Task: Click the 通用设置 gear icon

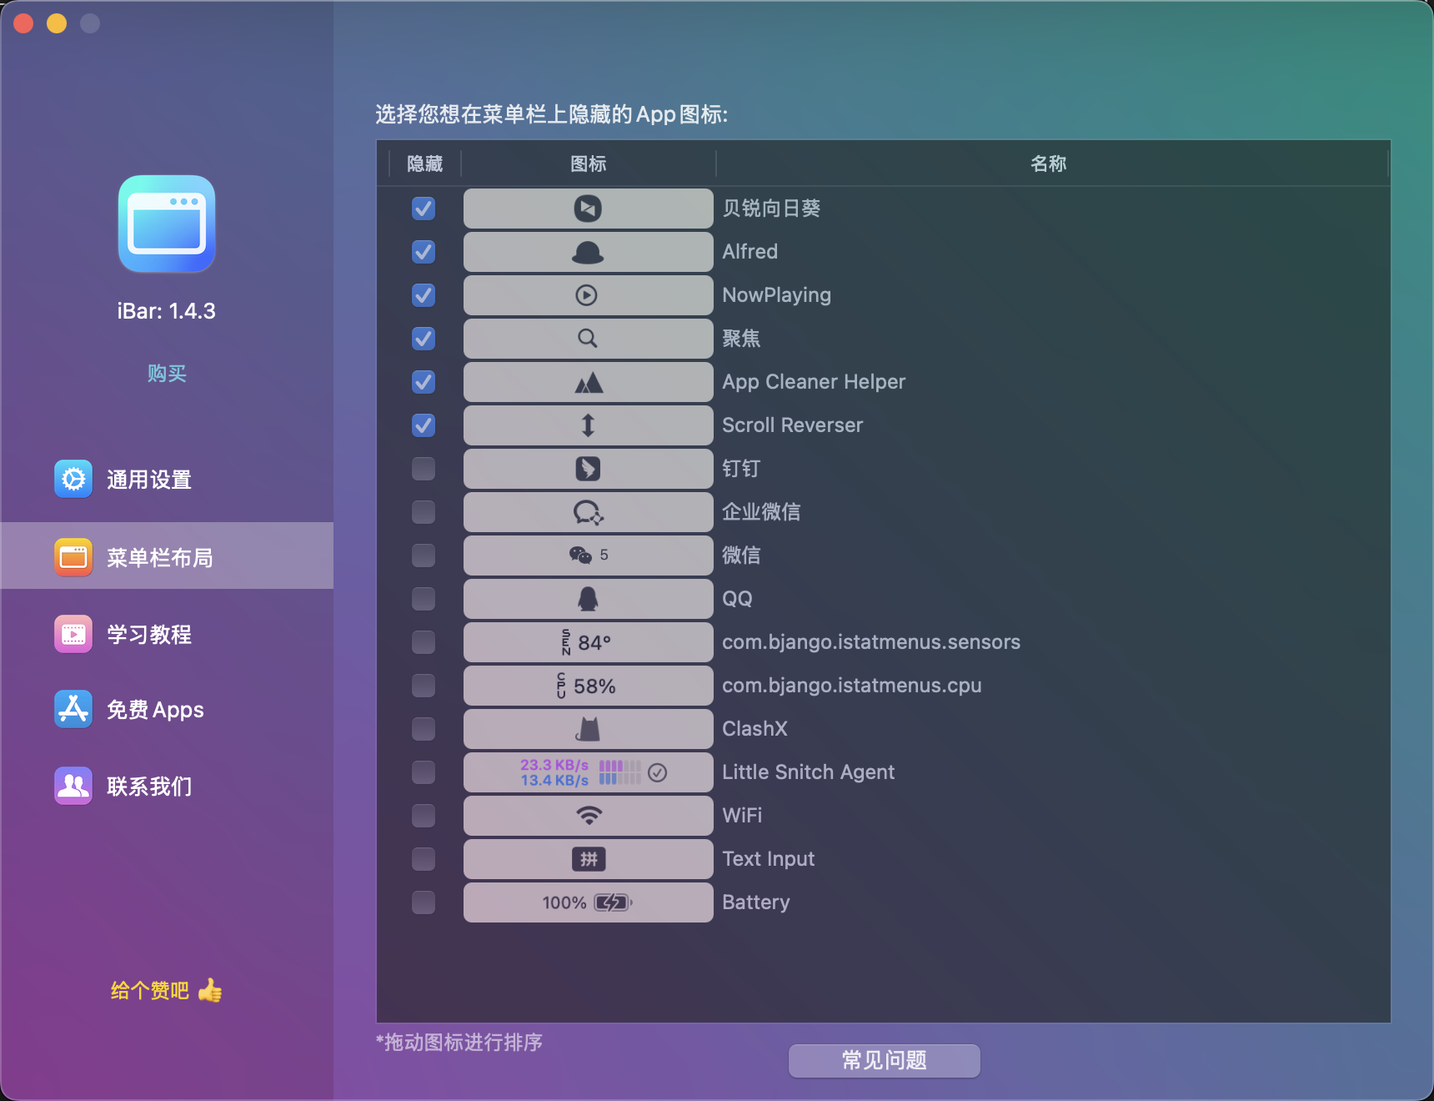Action: [73, 479]
